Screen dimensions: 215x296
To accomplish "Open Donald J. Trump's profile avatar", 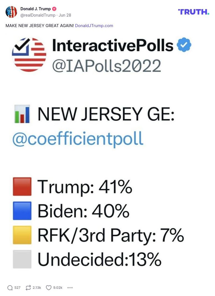I will pos(11,12).
